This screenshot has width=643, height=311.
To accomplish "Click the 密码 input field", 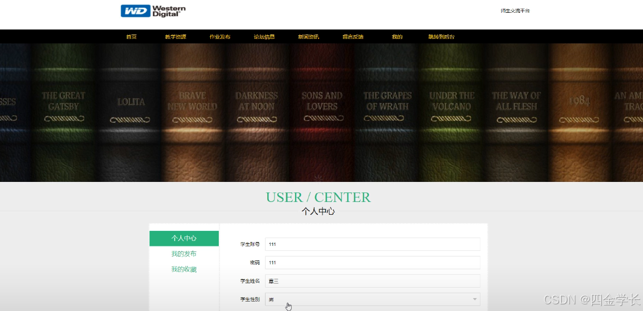I will [x=372, y=263].
